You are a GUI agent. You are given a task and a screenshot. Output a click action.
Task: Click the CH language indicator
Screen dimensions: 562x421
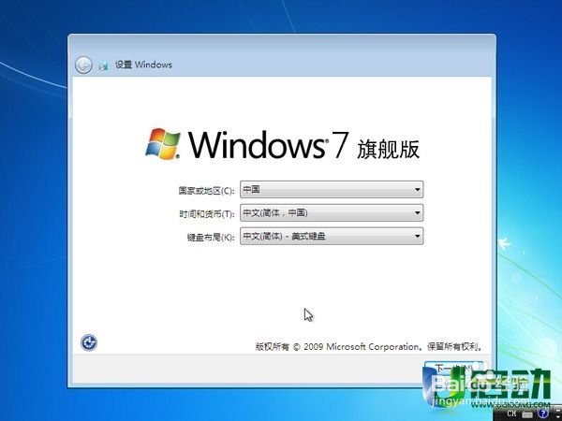(x=511, y=414)
